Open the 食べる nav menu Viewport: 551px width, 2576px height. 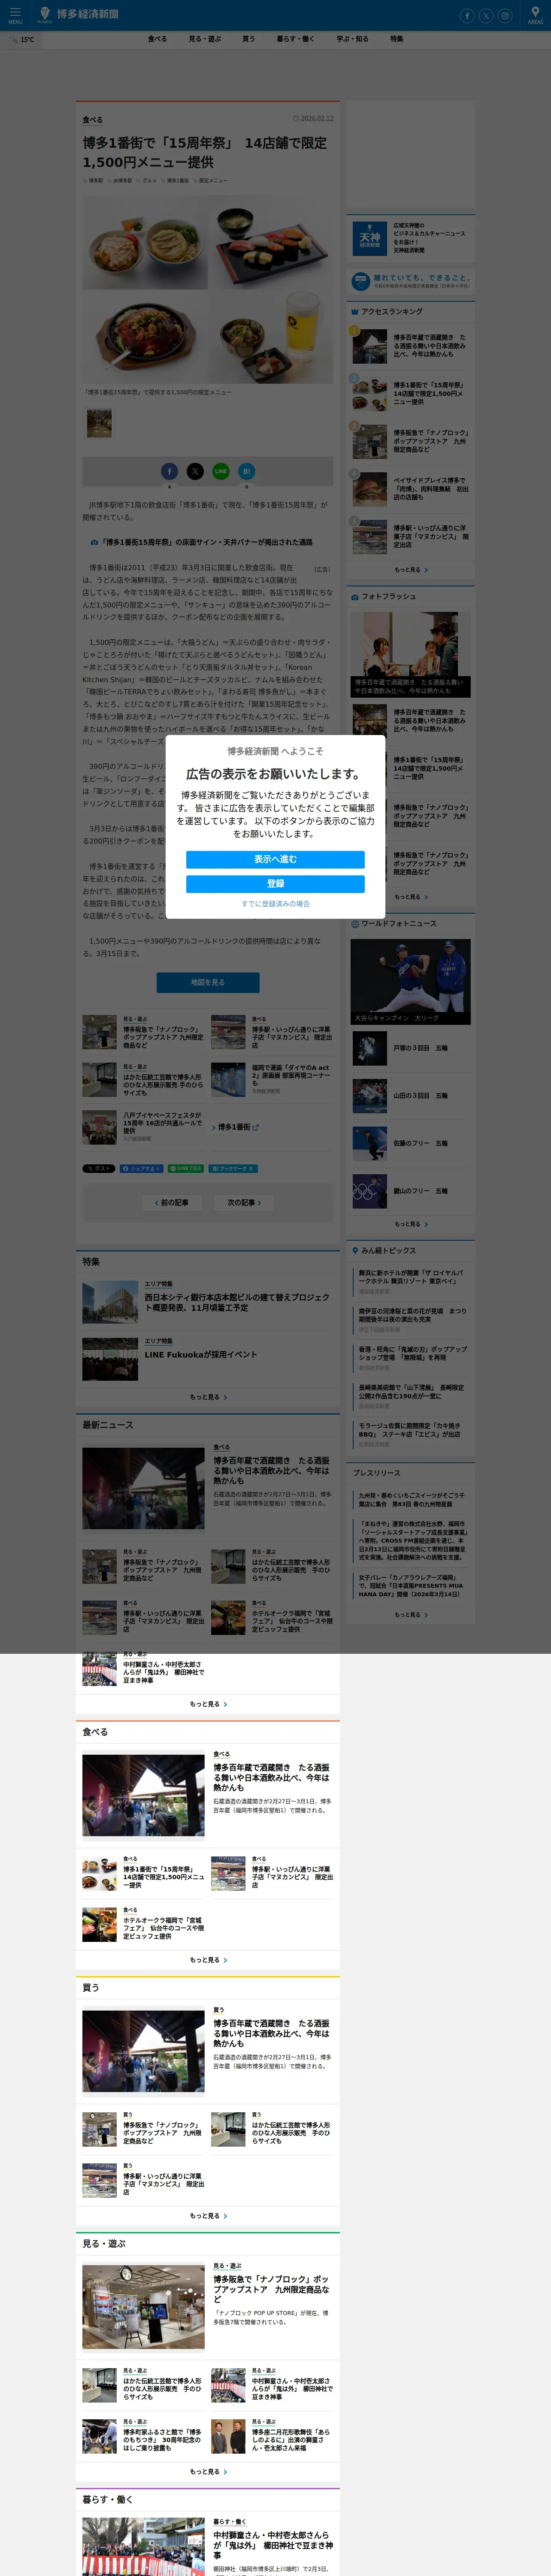[157, 39]
